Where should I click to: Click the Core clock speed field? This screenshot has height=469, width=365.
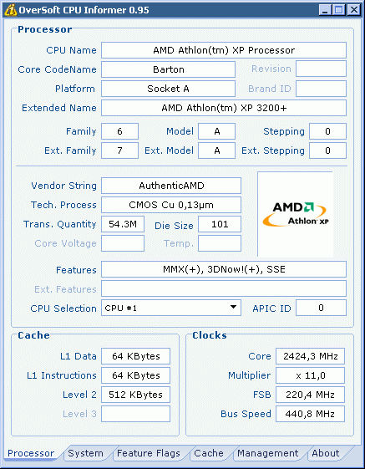(x=310, y=356)
